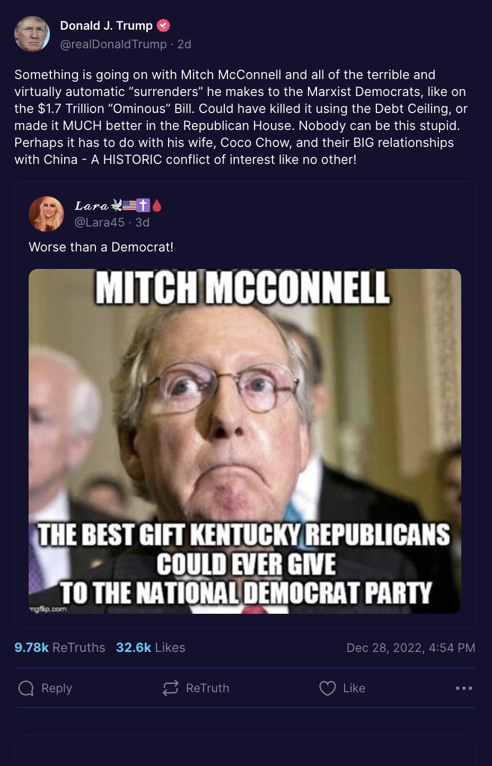Click the emoji icons beside Lara's name

tap(136, 205)
